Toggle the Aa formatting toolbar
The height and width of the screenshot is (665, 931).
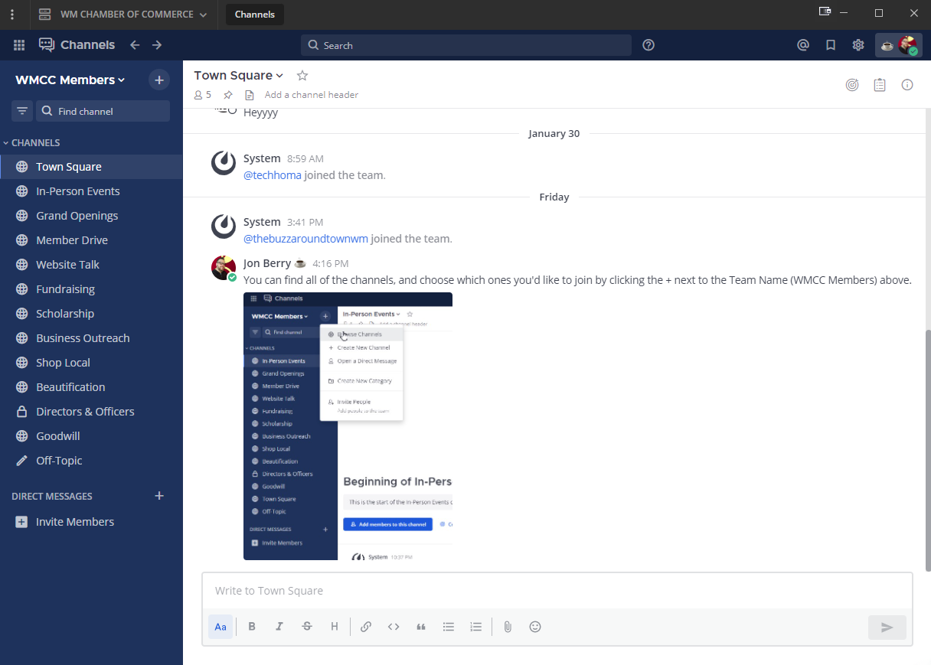coord(220,627)
